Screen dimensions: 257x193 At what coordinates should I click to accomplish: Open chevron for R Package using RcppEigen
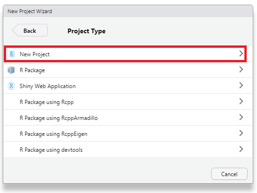click(x=241, y=133)
